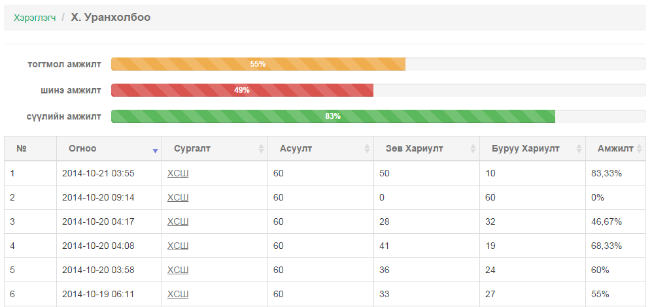Select the № column header
652x307 pixels.
30,148
